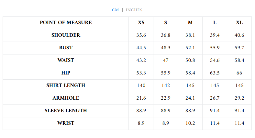Switch units to INCHES

(134, 10)
